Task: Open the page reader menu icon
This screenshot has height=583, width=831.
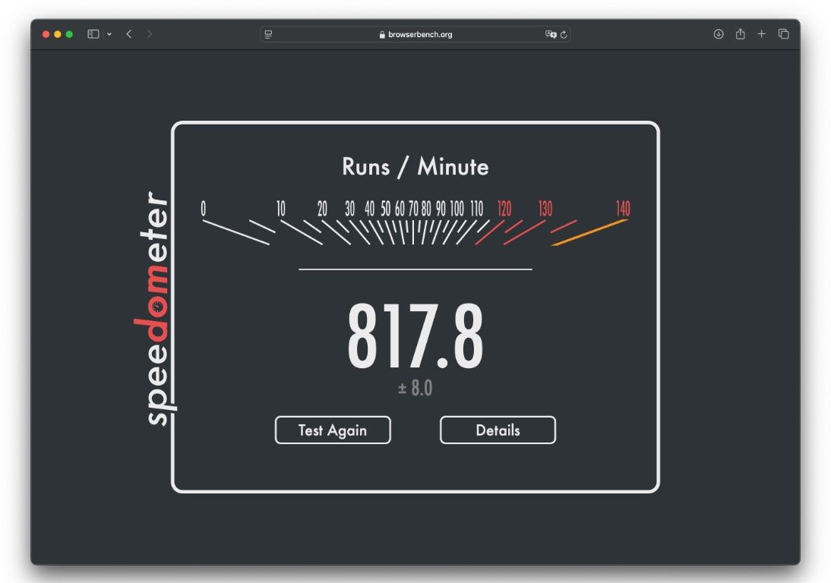Action: tap(269, 34)
